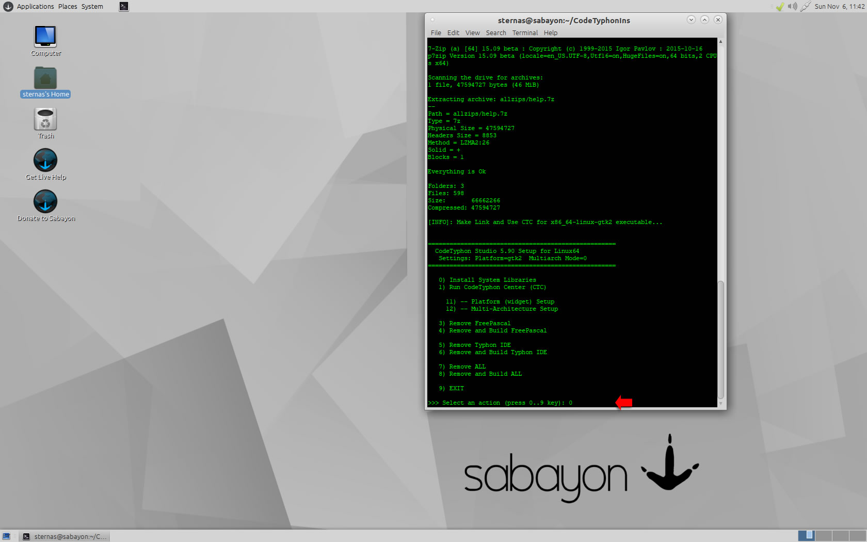Click the '[INFO]: Make Link and Use CTC' line

pos(545,222)
